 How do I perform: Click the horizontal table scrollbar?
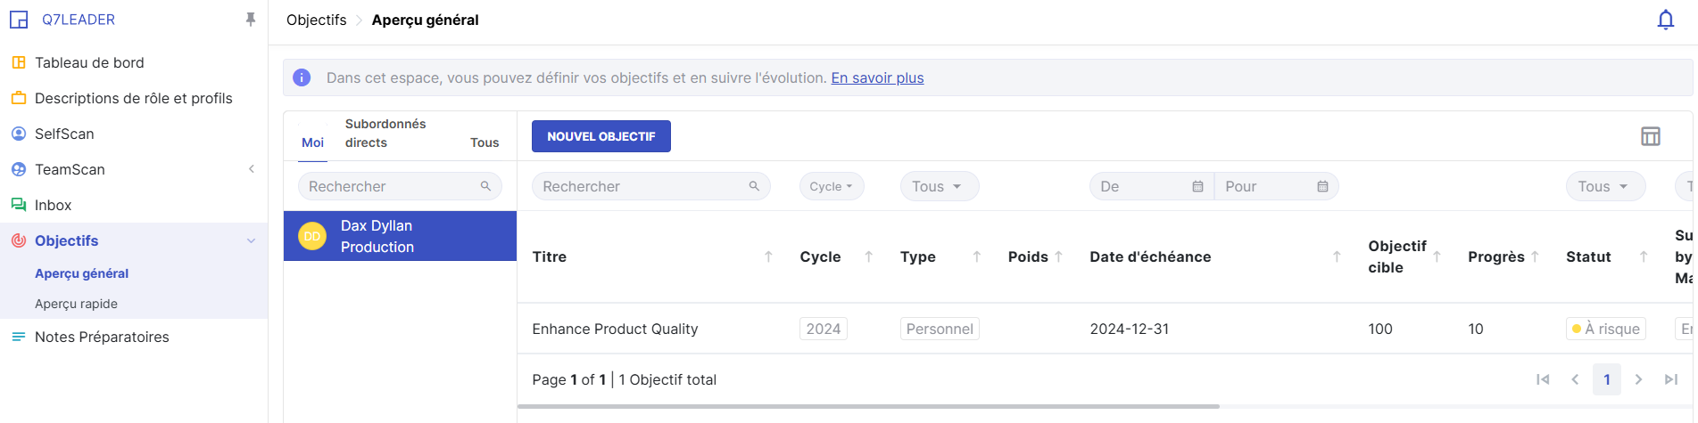(x=867, y=406)
